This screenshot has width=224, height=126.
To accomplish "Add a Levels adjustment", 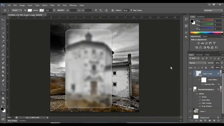I will [202, 43].
